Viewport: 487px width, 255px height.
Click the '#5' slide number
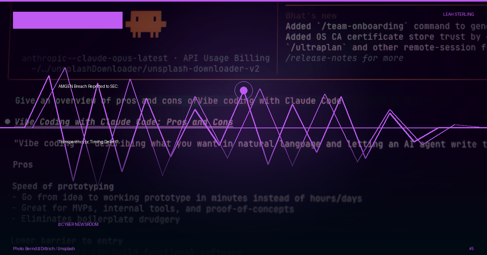tap(471, 249)
